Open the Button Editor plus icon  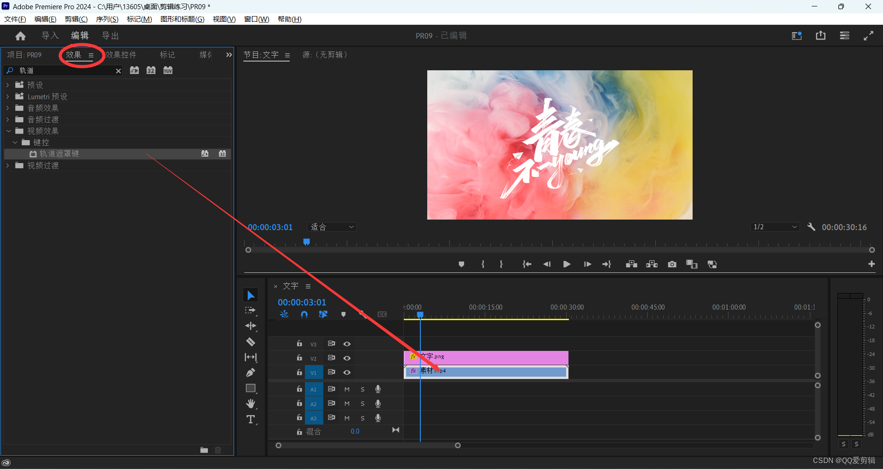872,264
